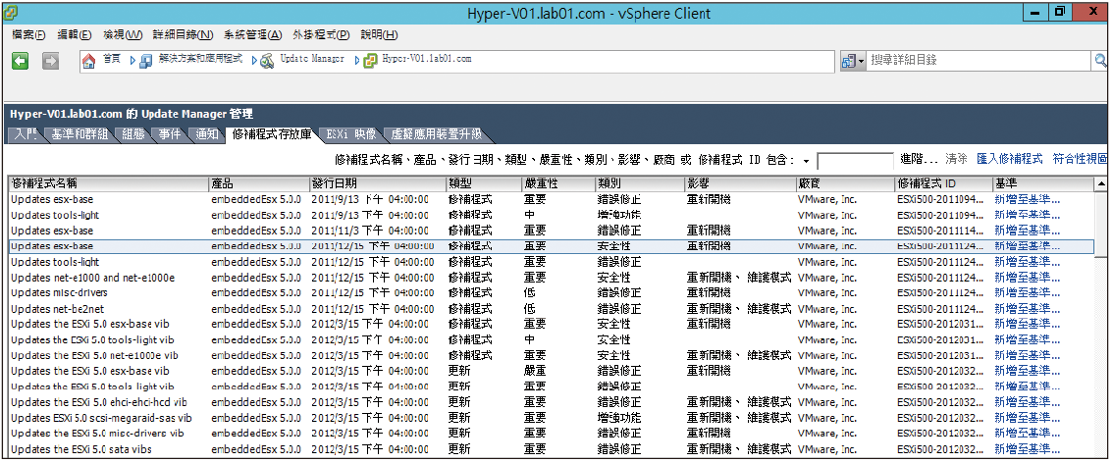The height and width of the screenshot is (463, 1112).
Task: Click the Home house icon in breadcrumb
Action: pos(88,60)
